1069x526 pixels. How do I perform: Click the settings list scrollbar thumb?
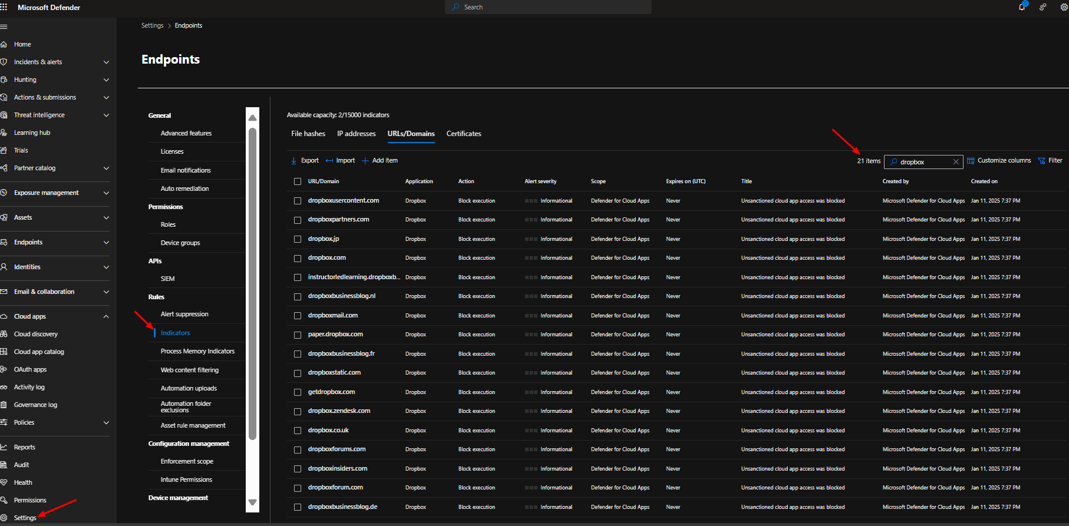click(x=253, y=284)
